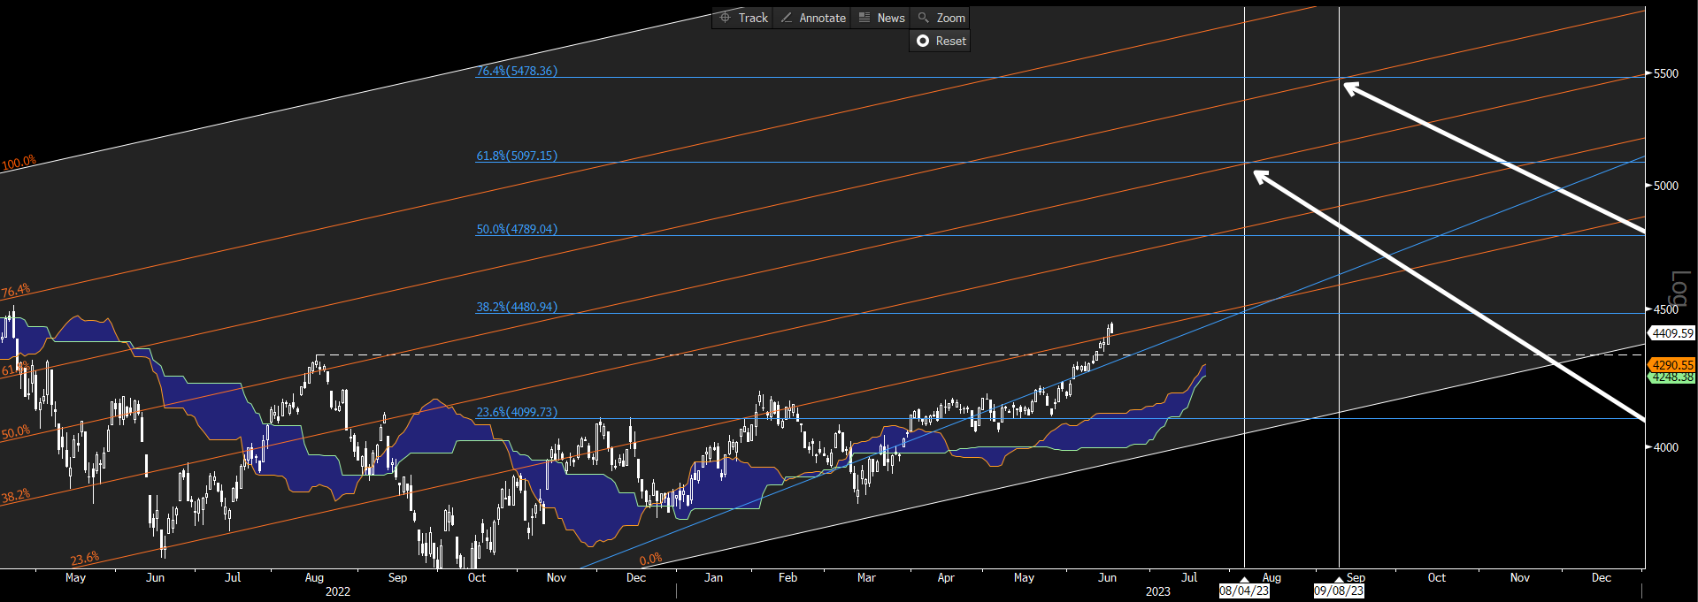Click the Annotate pencil icon
Screen dimensions: 1698x602
(x=786, y=18)
